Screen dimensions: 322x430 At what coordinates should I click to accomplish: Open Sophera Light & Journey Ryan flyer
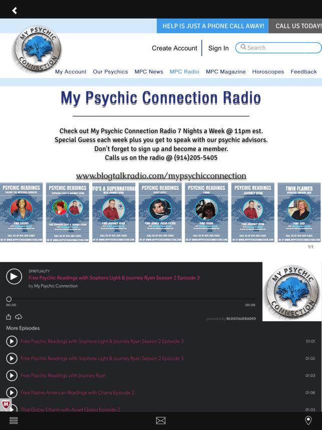click(x=68, y=212)
